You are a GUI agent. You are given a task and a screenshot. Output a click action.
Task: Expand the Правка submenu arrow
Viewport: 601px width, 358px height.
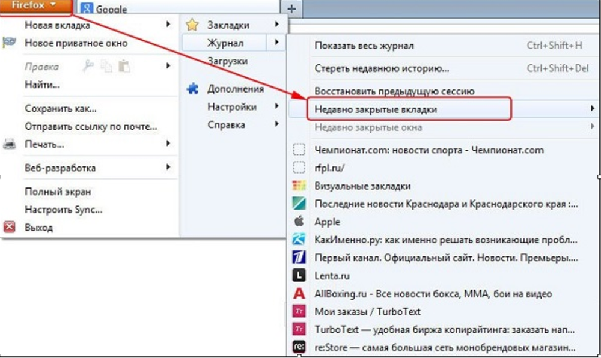[x=168, y=66]
